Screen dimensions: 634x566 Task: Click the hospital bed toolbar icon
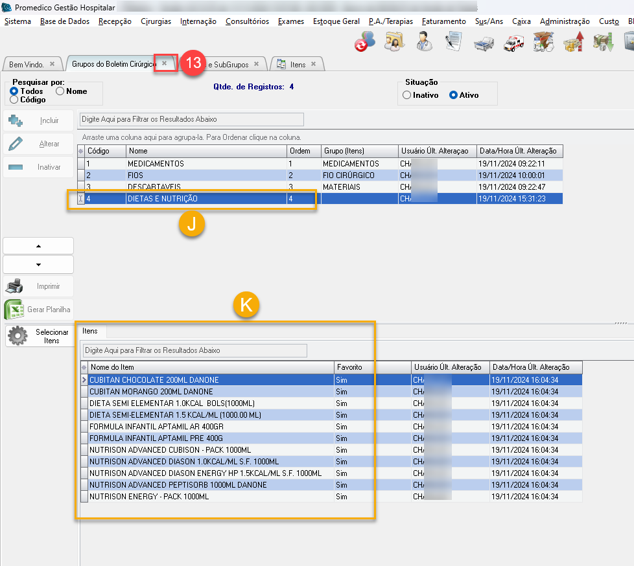pyautogui.click(x=482, y=43)
